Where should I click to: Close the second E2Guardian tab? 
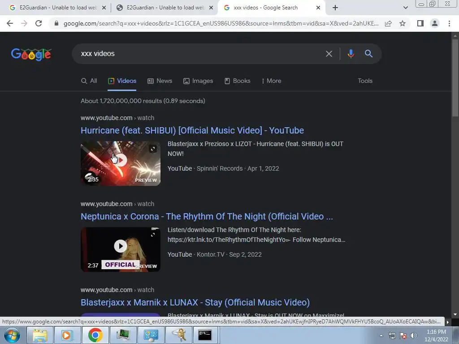[211, 8]
